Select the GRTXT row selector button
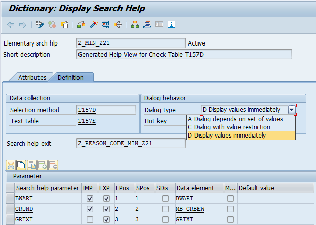Image resolution: width=316 pixels, height=225 pixels. tap(10, 219)
